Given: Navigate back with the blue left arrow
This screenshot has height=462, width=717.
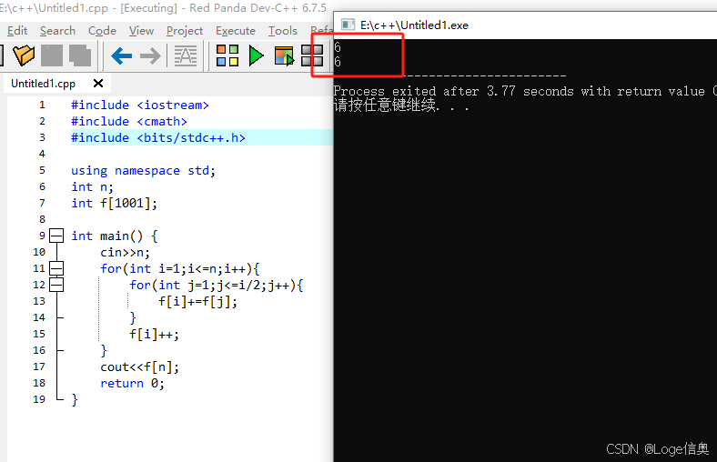Looking at the screenshot, I should (x=122, y=55).
